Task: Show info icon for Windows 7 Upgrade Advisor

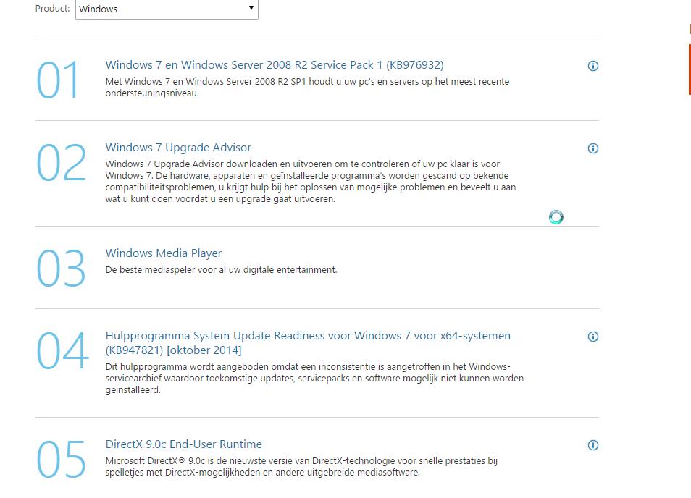Action: coord(593,148)
